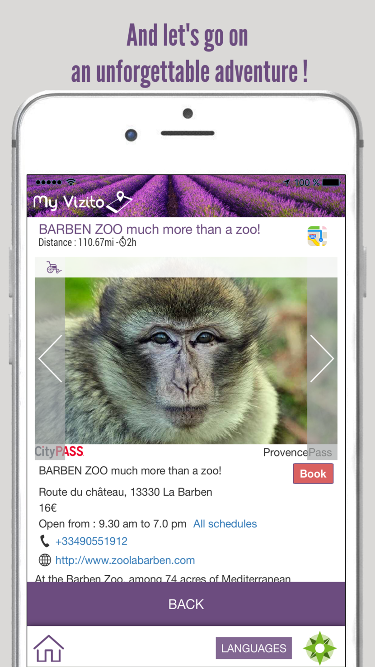Screen dimensions: 375x667
Task: Tap the monkey photo
Action: click(186, 361)
